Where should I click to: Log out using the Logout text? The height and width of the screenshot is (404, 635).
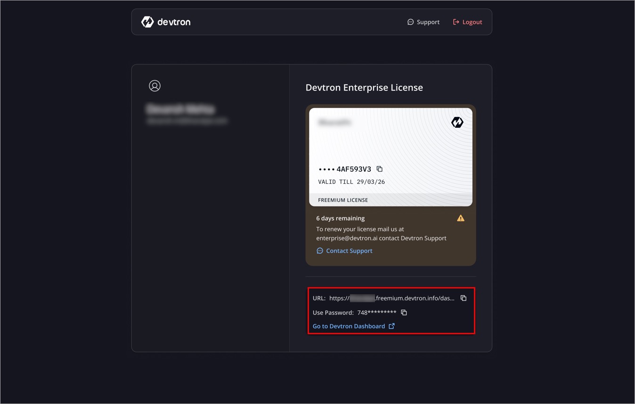472,22
